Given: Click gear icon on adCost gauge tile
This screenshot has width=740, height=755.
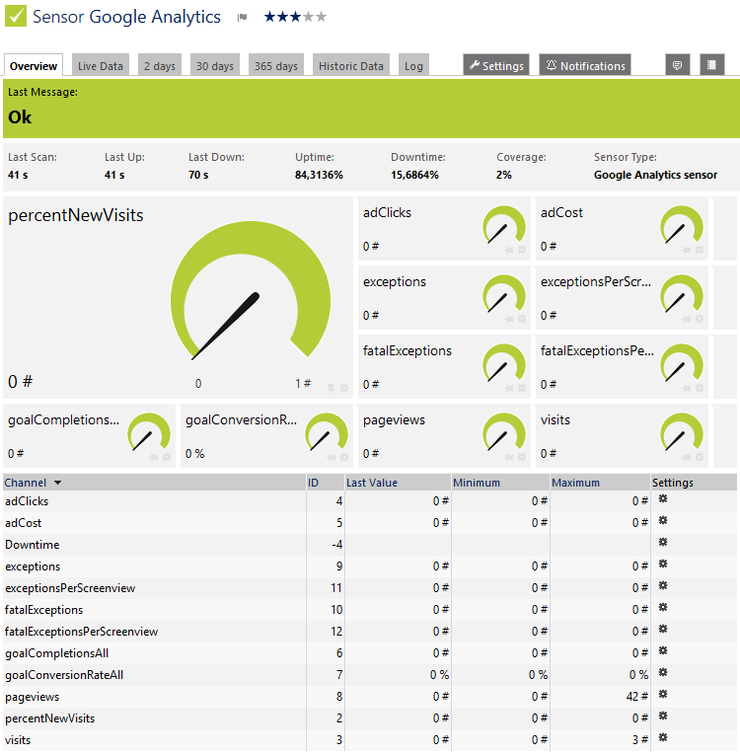Looking at the screenshot, I should (x=700, y=250).
